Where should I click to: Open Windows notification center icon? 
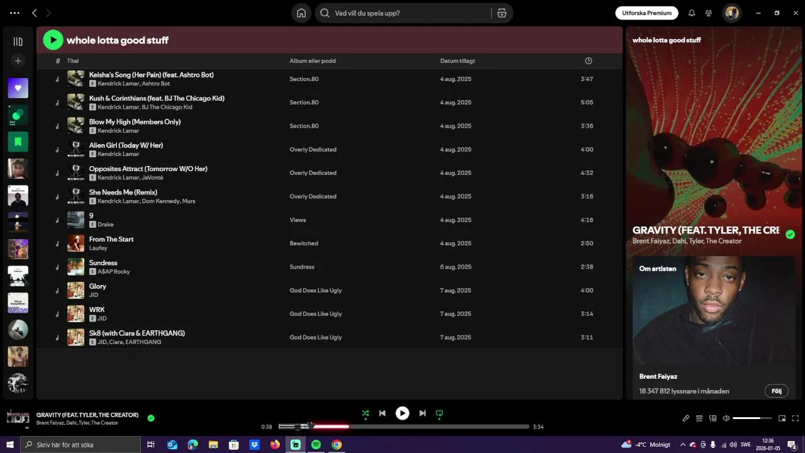pos(792,445)
